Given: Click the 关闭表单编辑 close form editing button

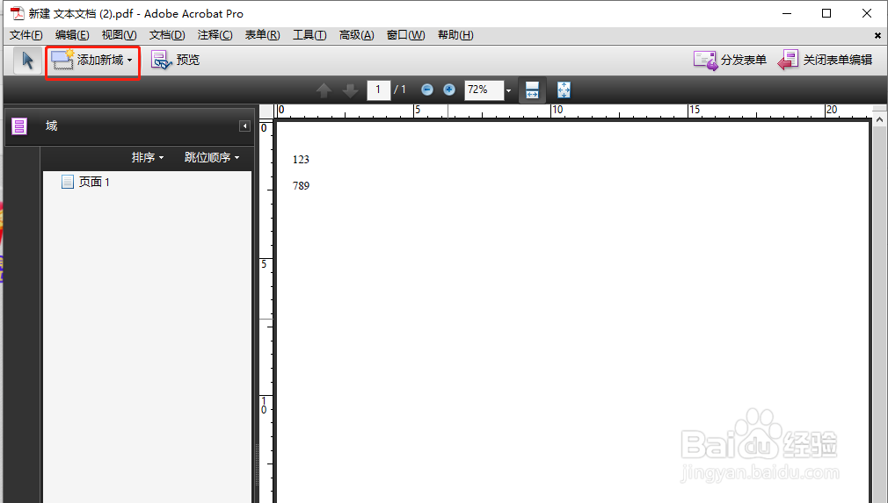Looking at the screenshot, I should pos(826,60).
